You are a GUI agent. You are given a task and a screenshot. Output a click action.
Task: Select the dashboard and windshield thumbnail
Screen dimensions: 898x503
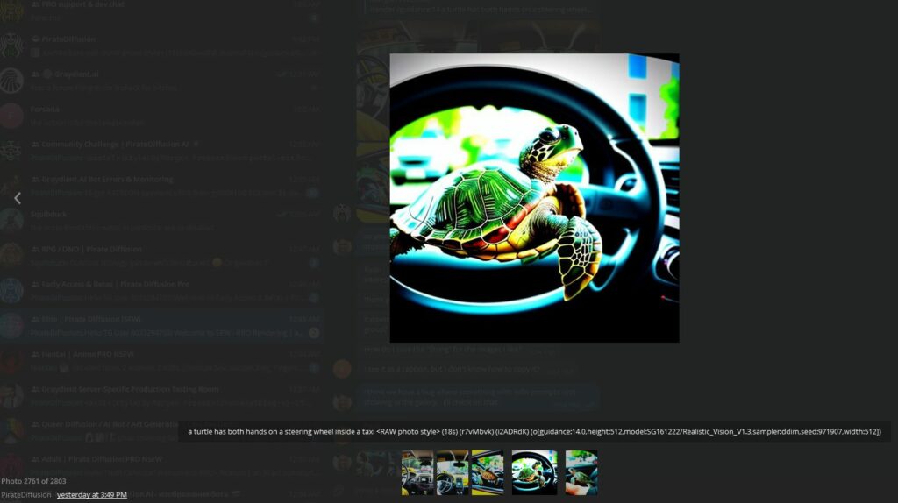(x=453, y=472)
